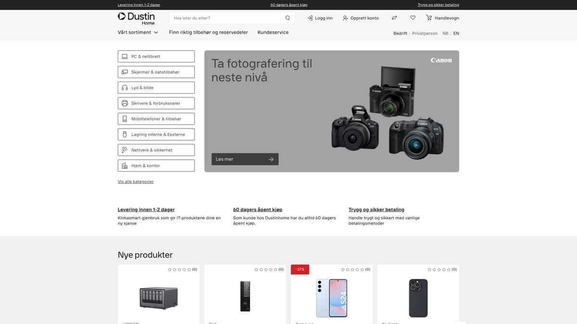Click the search magnifier icon
The width and height of the screenshot is (577, 324).
(x=288, y=18)
